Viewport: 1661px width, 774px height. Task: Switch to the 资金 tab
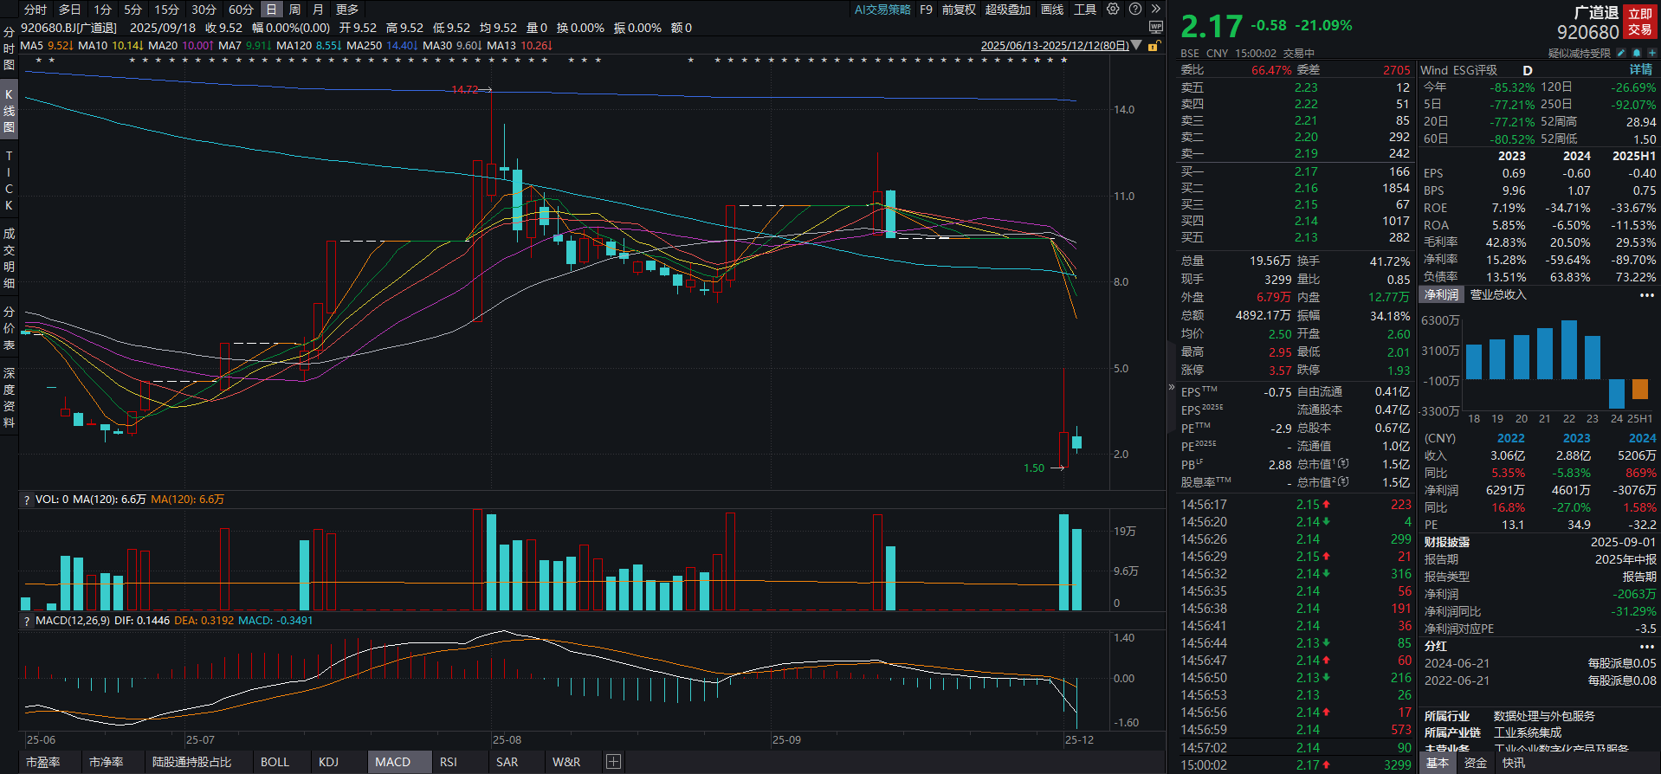(x=1476, y=763)
